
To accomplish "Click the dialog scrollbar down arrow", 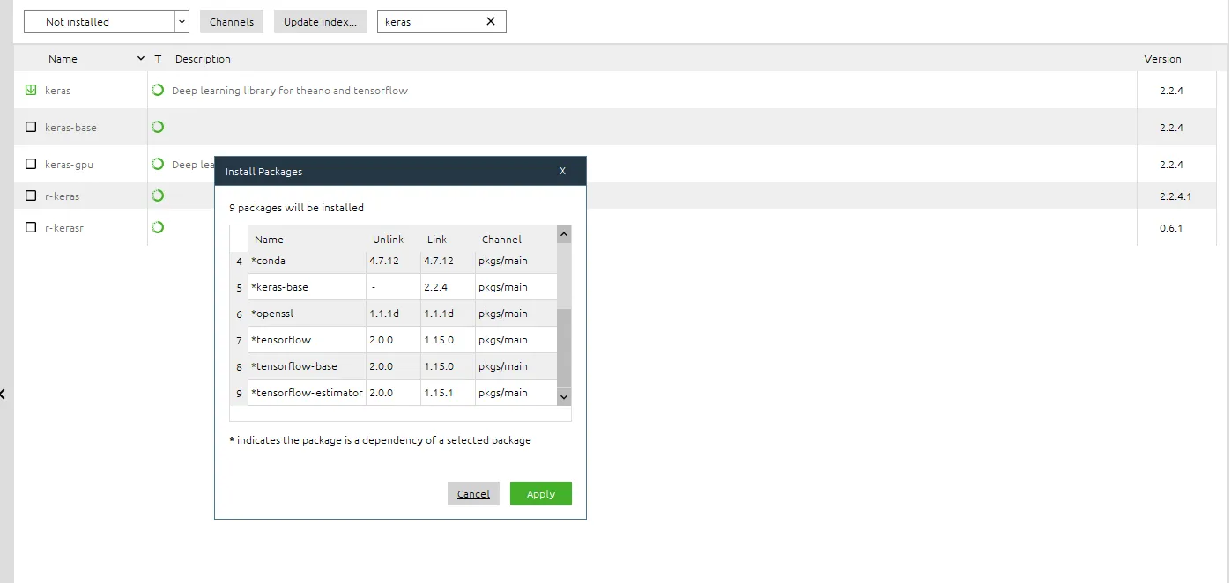I will click(x=564, y=397).
